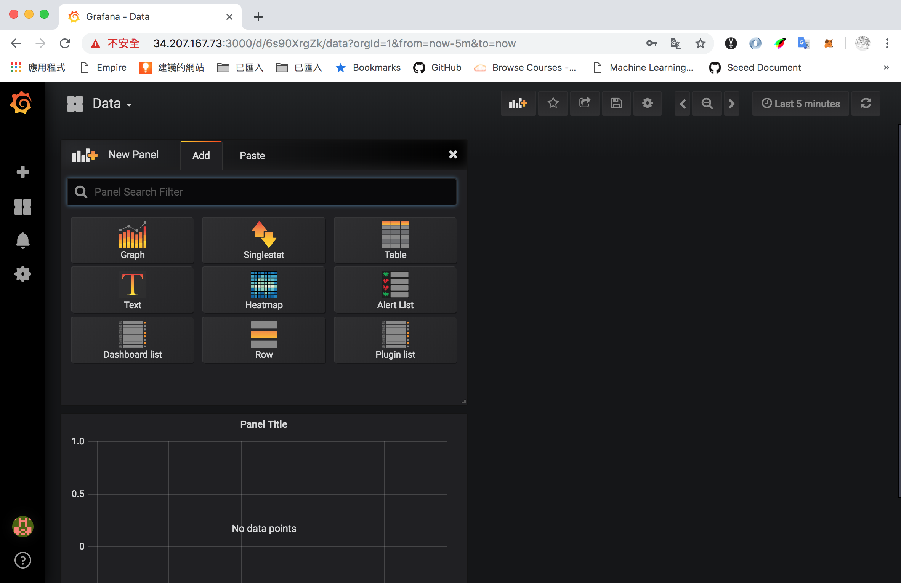This screenshot has width=901, height=583.
Task: Add a Plugin list panel
Action: pos(396,340)
